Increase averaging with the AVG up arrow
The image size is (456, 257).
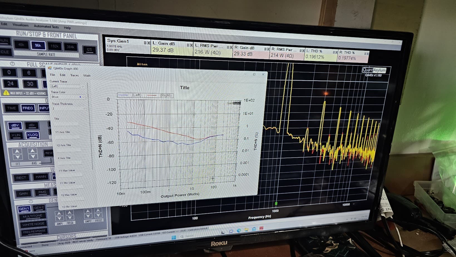point(33,151)
